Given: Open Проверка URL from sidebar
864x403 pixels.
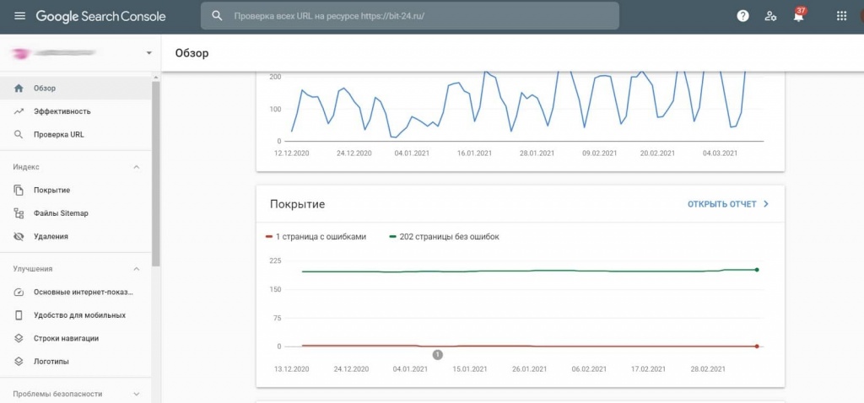Looking at the screenshot, I should pos(58,134).
